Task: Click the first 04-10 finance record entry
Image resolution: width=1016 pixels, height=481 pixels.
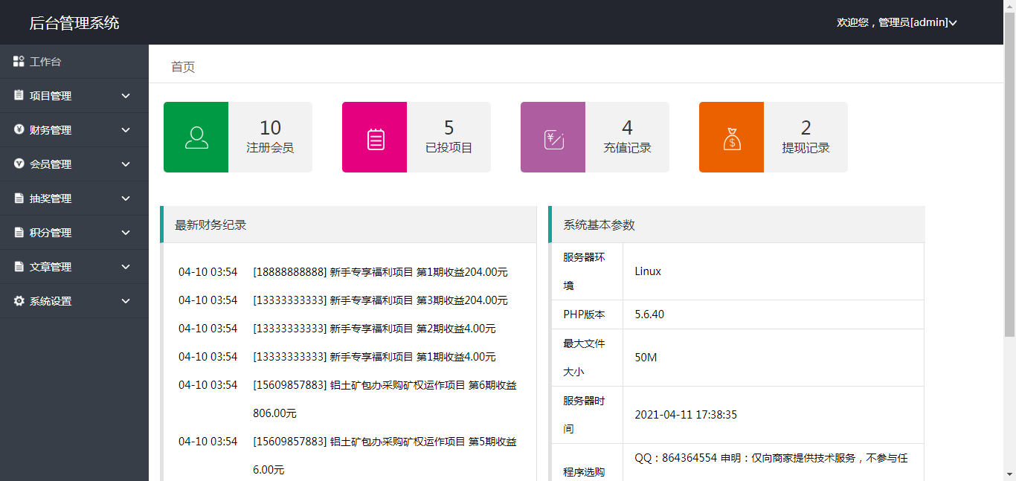Action: tap(342, 272)
